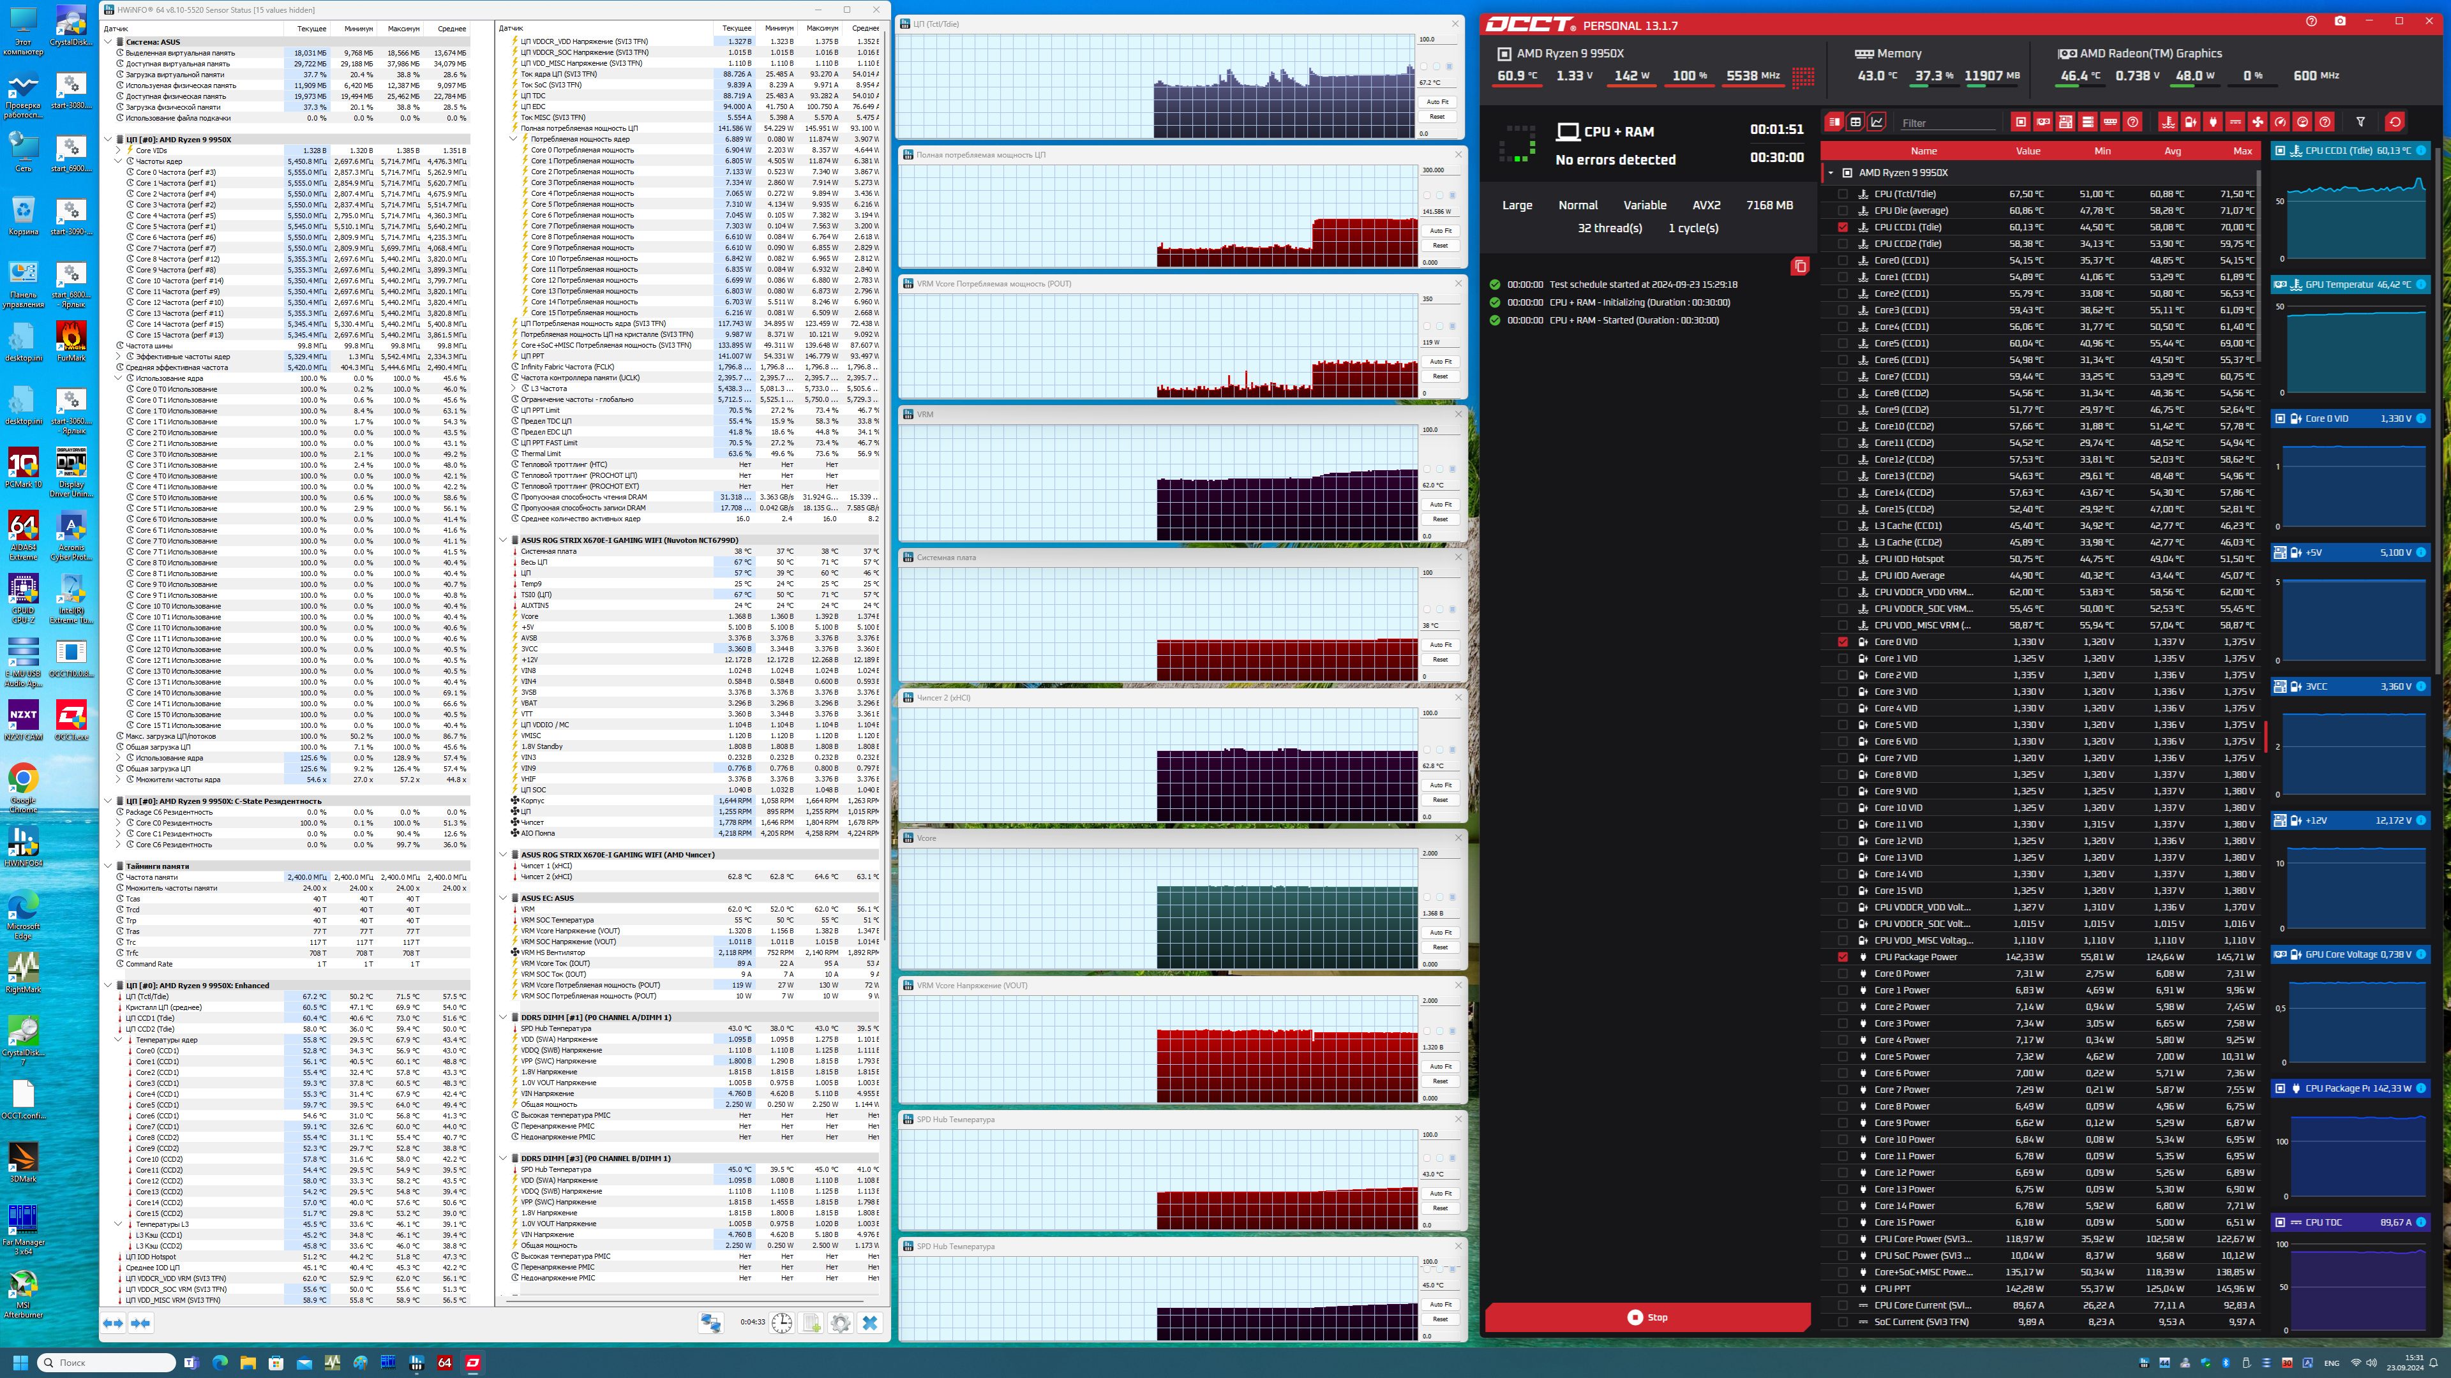Image resolution: width=2451 pixels, height=1378 pixels.
Task: Take an OCCT screenshot with the camera icon
Action: click(x=2340, y=21)
